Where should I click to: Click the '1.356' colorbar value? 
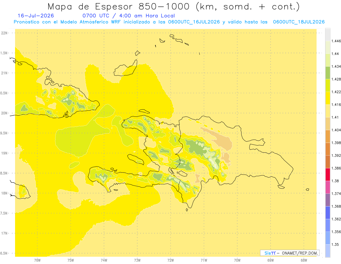(x=336, y=232)
